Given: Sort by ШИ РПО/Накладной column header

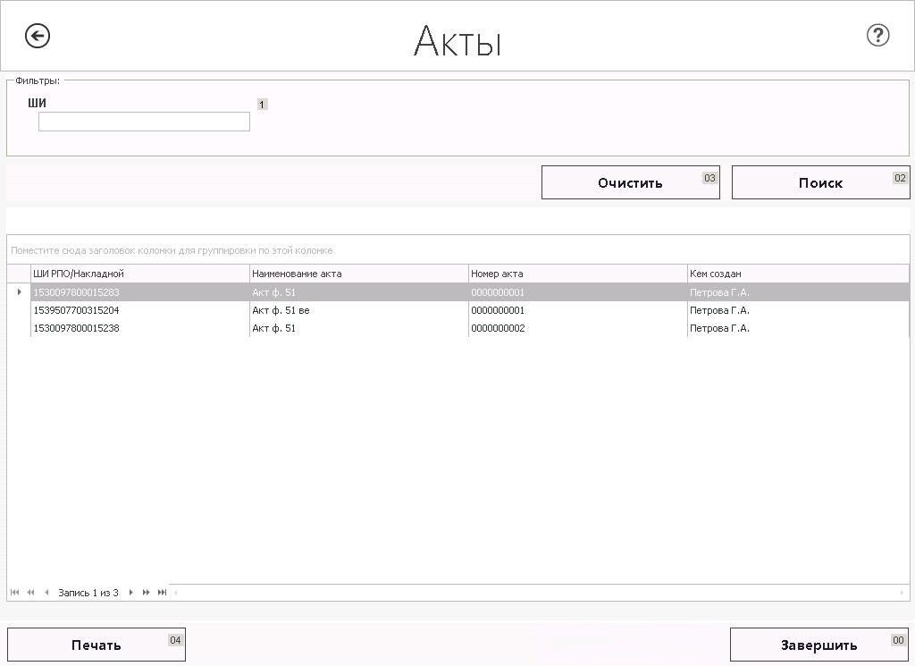Looking at the screenshot, I should click(x=139, y=274).
